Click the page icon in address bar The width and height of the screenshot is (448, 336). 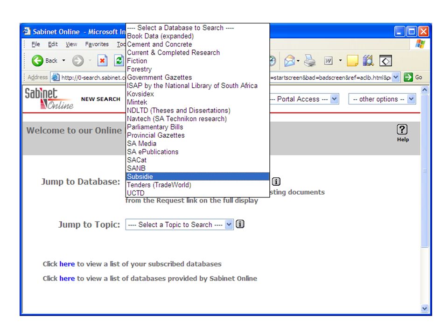(56, 77)
